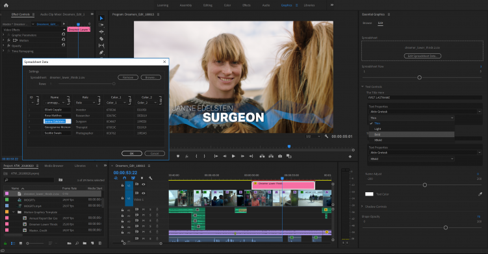This screenshot has width=488, height=254.
Task: Click the Export Frame camera icon
Action: pyautogui.click(x=280, y=157)
